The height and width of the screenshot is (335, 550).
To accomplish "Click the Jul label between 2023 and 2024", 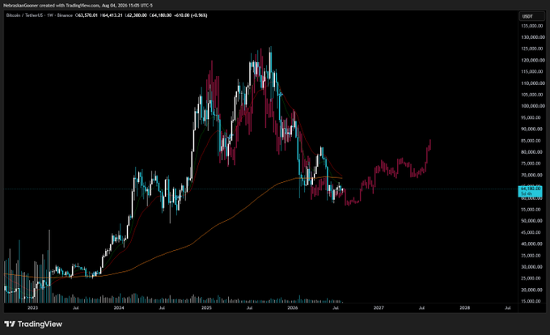I will [76, 308].
